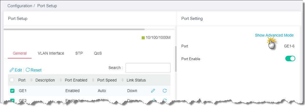Click the Reset circular arrow above the table
Image resolution: width=305 pixels, height=107 pixels.
(x=28, y=70)
